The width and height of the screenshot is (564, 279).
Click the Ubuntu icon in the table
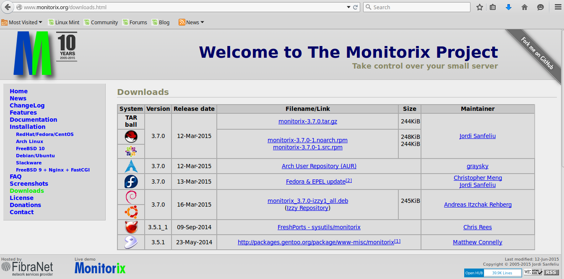coord(131,212)
